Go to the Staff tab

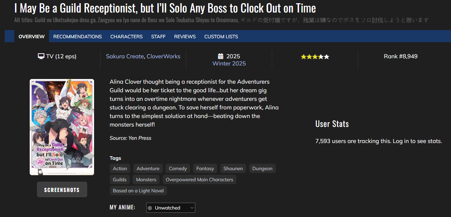click(x=158, y=36)
